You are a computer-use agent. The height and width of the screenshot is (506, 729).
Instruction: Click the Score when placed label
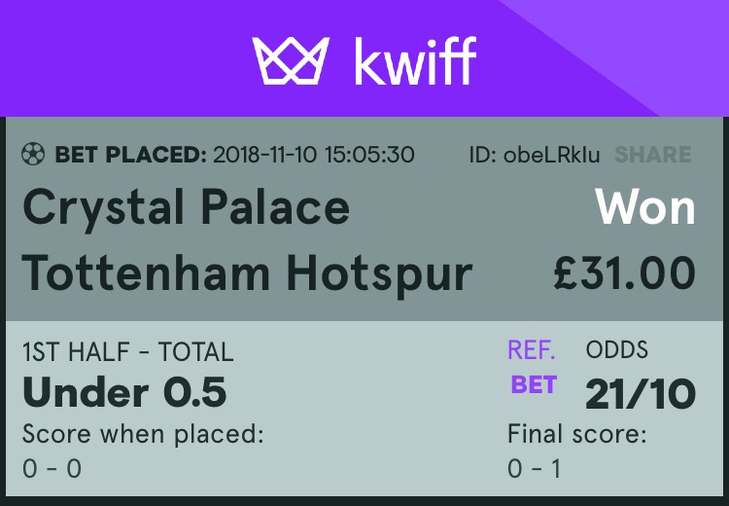click(143, 434)
